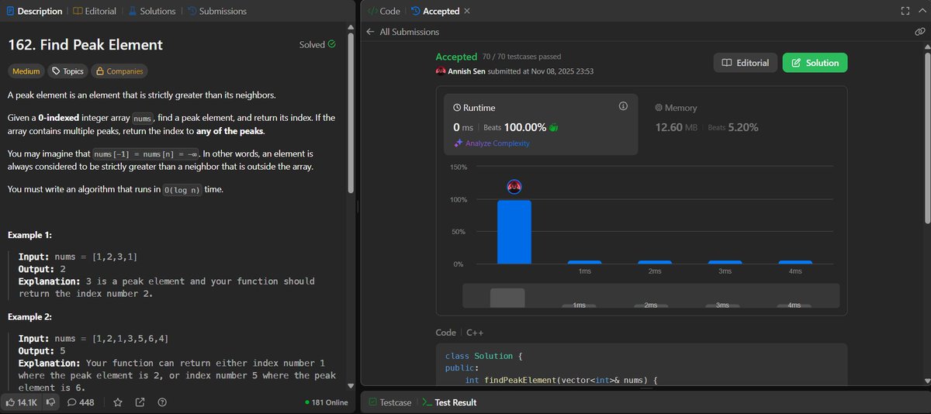Click the 'Beats 5.20%' memory text
The image size is (931, 414).
pos(733,127)
